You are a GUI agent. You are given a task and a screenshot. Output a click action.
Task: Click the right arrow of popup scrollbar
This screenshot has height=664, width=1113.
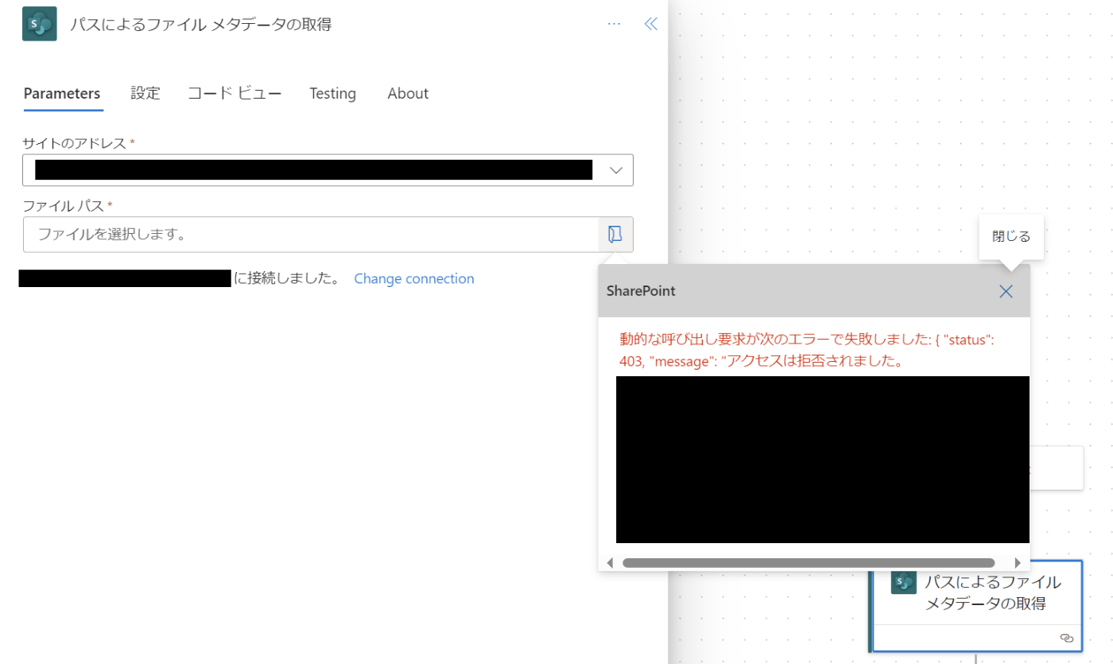[x=1018, y=562]
